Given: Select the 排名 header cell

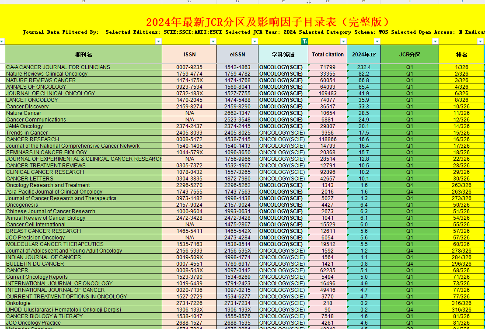Looking at the screenshot, I should click(461, 54).
